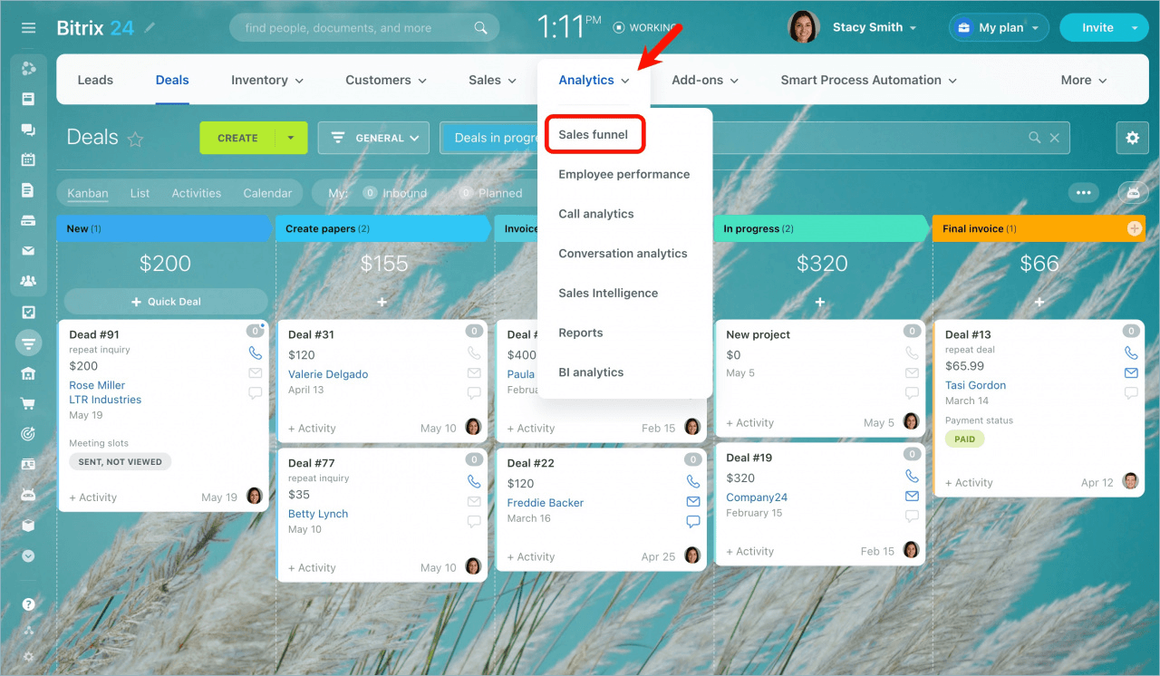The image size is (1160, 676).
Task: Expand the Add-ons menu
Action: (x=705, y=80)
